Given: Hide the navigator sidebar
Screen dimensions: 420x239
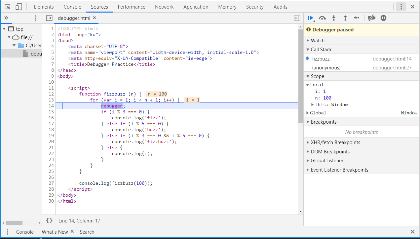Looking at the screenshot, I should [49, 18].
